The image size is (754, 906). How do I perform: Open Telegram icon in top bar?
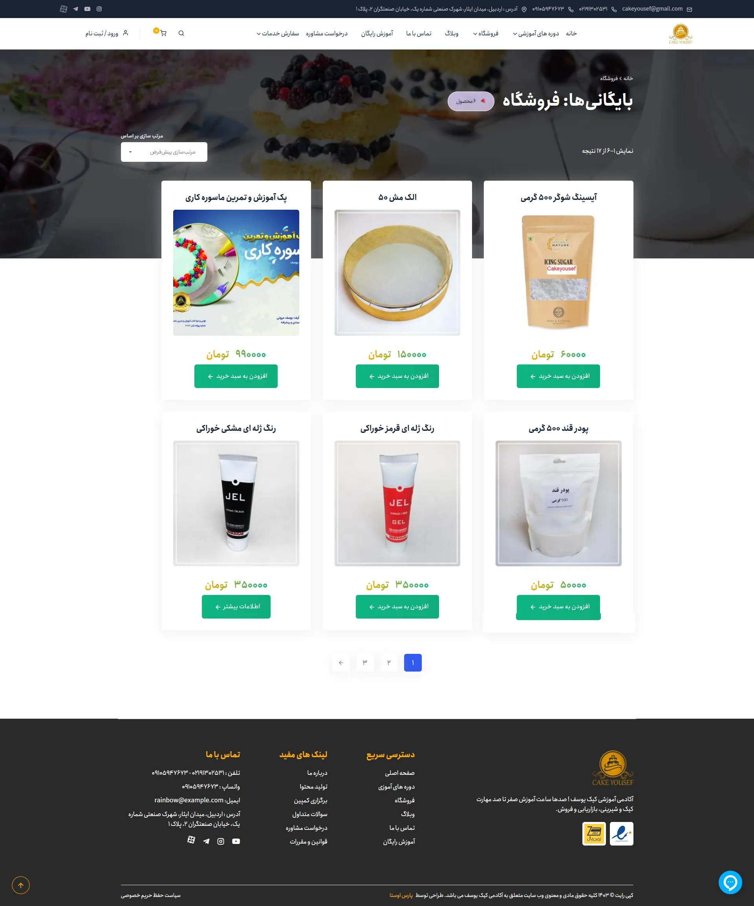point(75,9)
